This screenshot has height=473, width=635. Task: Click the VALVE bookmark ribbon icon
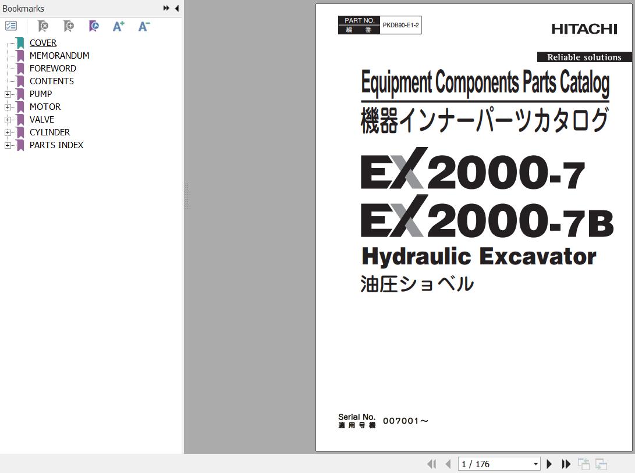20,120
